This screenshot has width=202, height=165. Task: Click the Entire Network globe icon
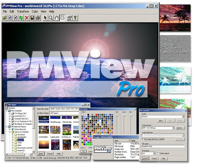pos(12,129)
